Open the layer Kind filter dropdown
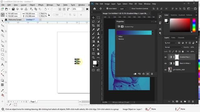Screen dimensions: 200x112 coord(170,43)
